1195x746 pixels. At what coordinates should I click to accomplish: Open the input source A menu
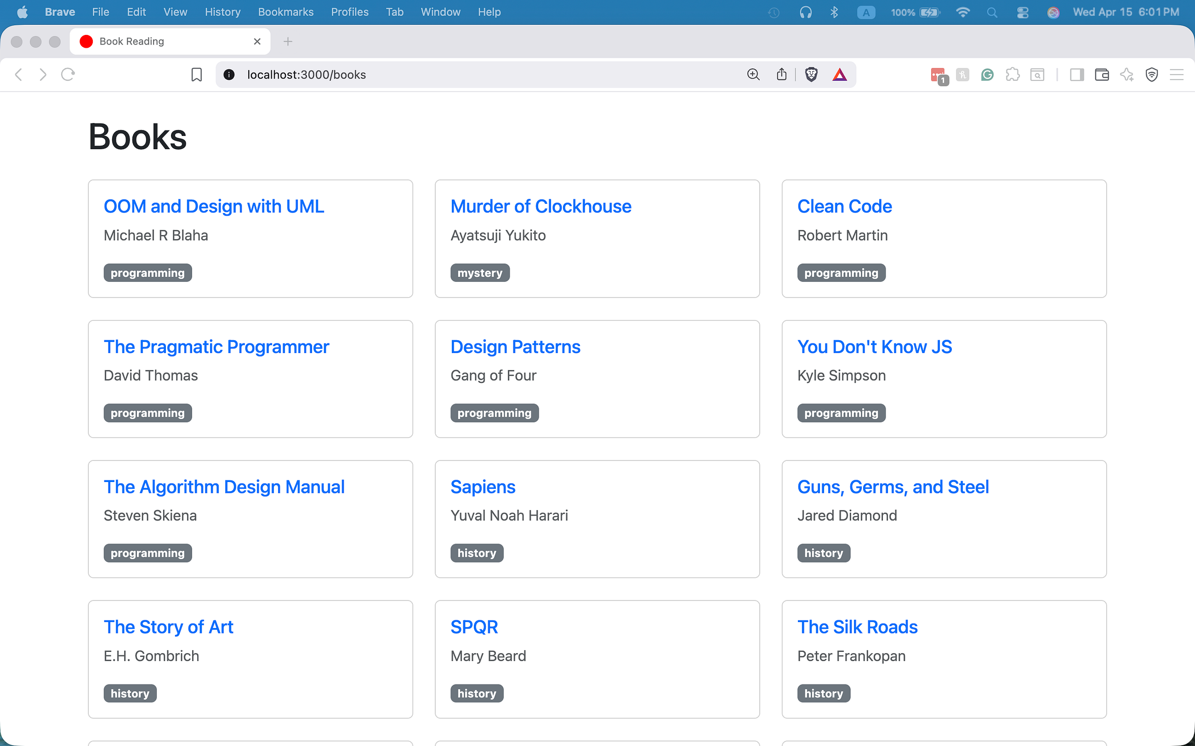(x=866, y=12)
